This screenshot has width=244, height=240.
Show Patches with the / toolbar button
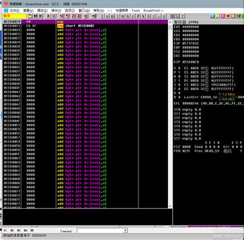pos(139,16)
